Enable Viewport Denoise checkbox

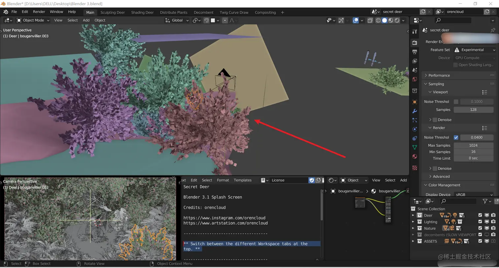(x=435, y=120)
